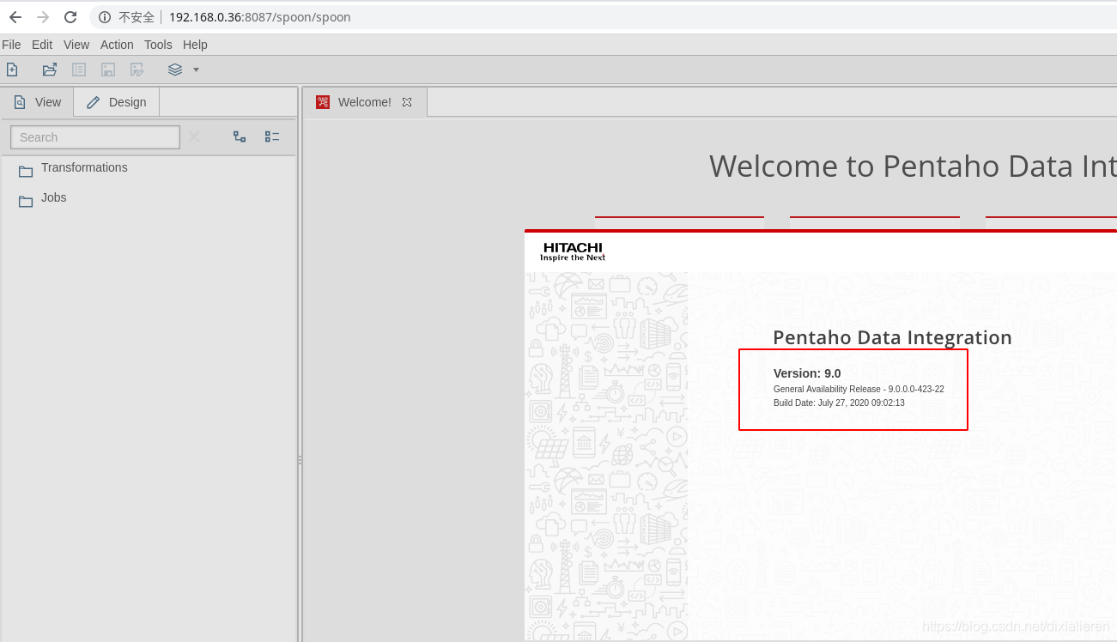Open the Help menu

[195, 45]
